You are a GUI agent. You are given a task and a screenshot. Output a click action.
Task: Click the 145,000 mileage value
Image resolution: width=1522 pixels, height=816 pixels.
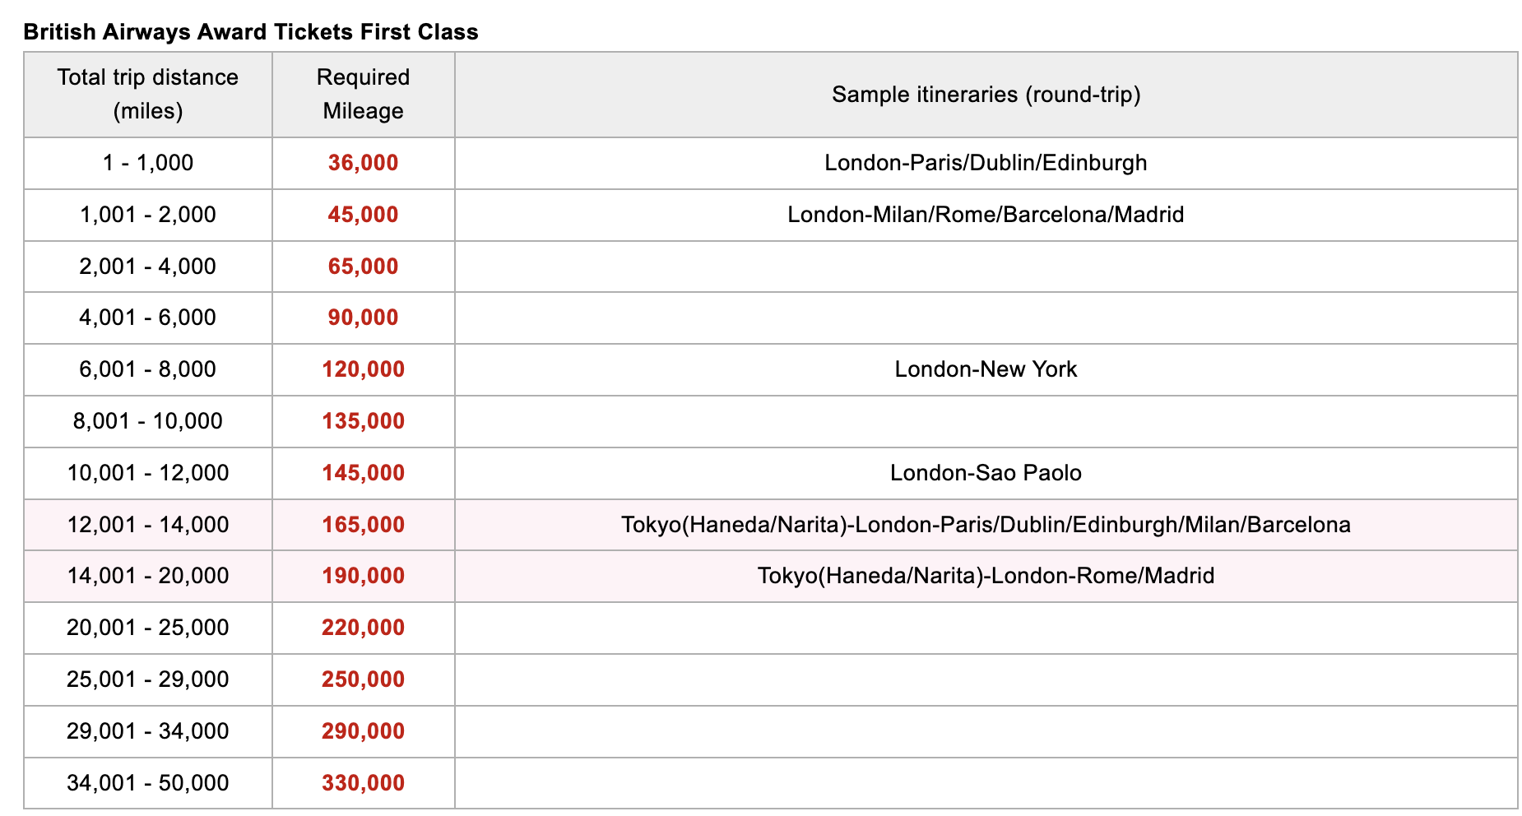point(364,473)
